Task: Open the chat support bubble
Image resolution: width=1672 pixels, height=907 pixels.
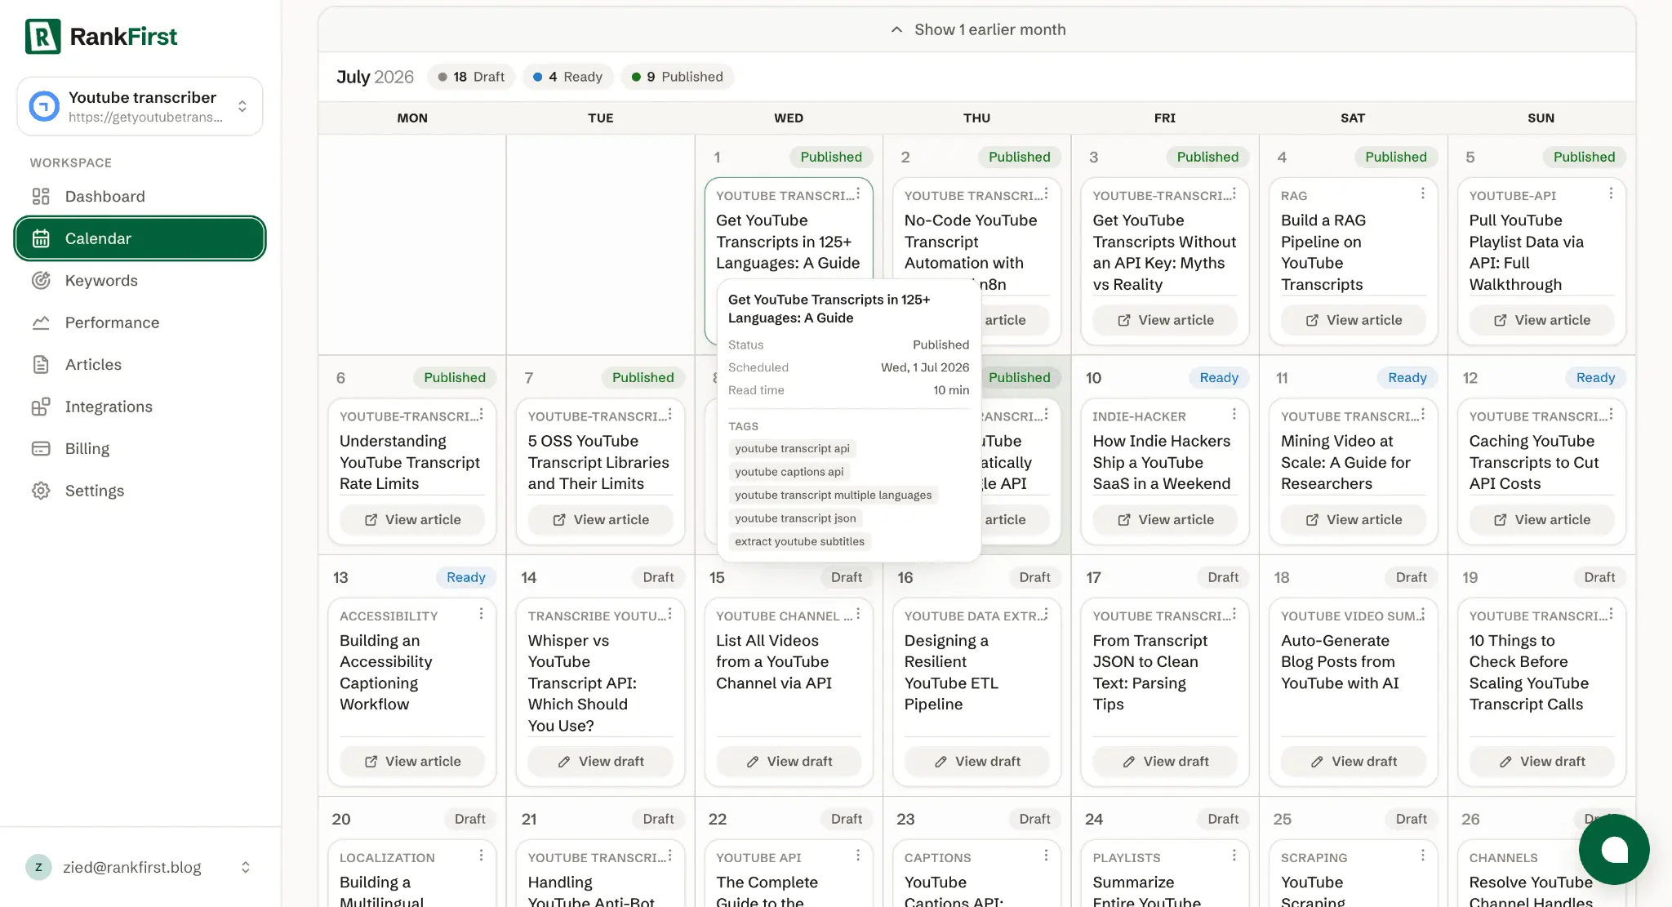Action: pyautogui.click(x=1614, y=849)
